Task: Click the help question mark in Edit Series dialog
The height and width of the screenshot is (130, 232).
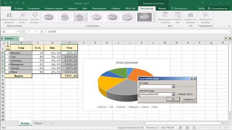Action: pyautogui.click(x=191, y=79)
